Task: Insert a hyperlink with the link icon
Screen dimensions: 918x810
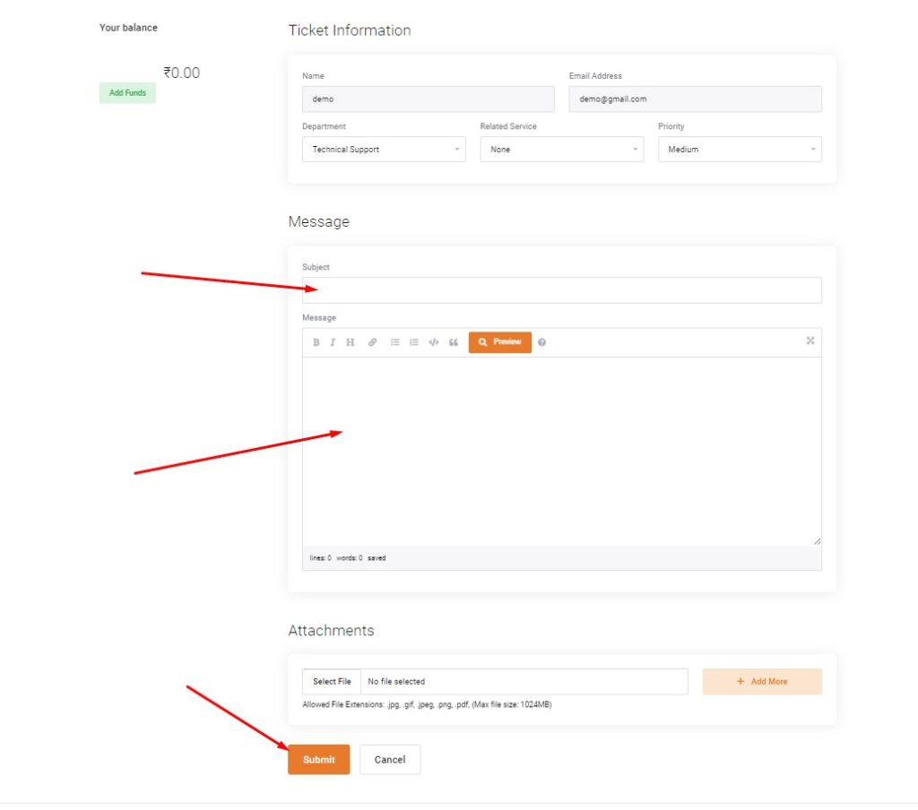Action: [373, 342]
